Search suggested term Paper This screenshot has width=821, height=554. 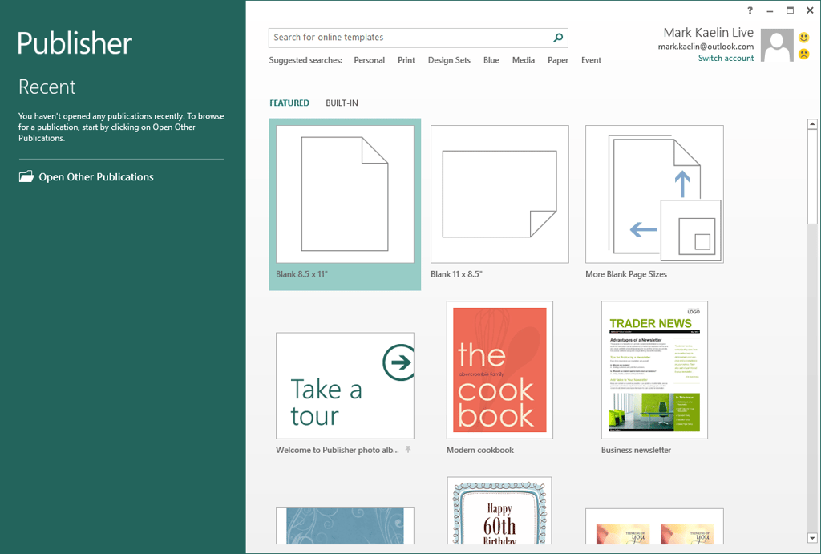tap(558, 60)
